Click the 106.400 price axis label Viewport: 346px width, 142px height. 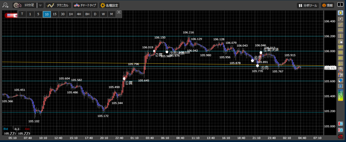point(330,21)
